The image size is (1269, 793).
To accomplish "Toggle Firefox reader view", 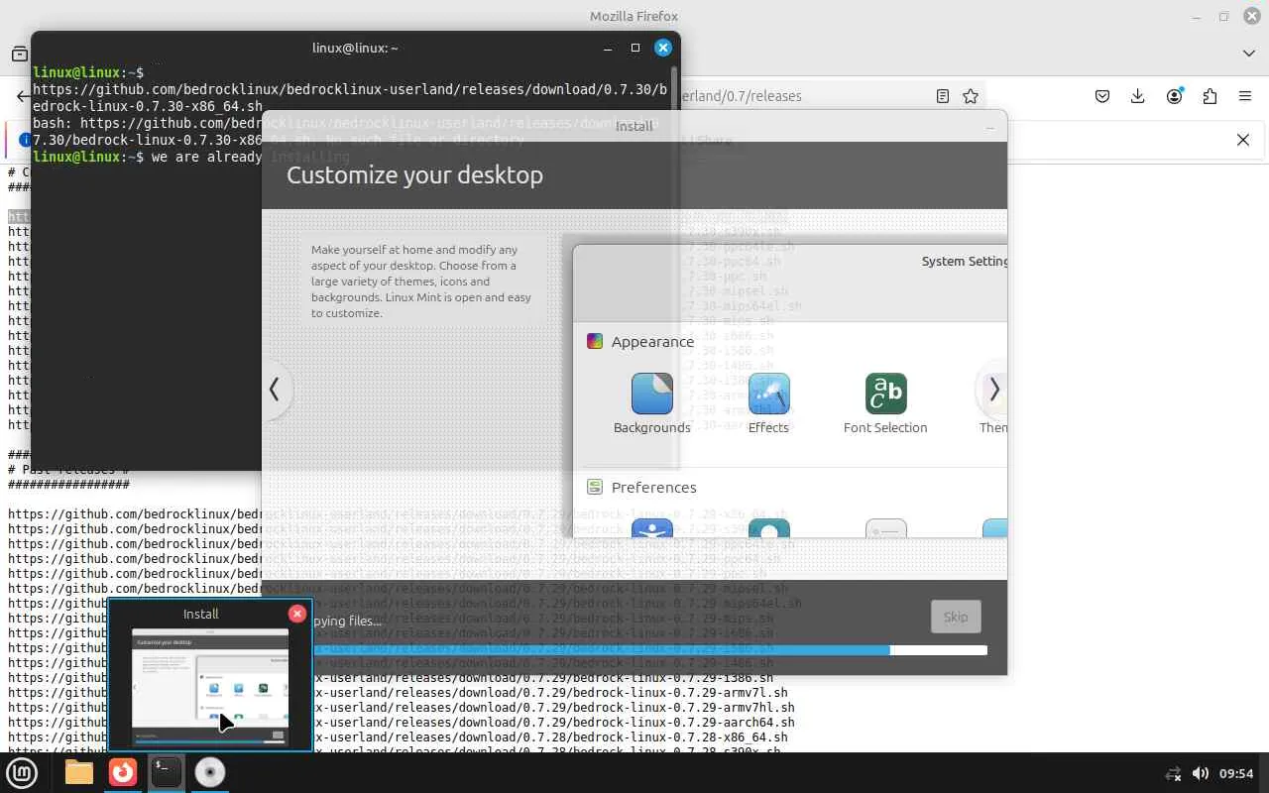I will pyautogui.click(x=943, y=96).
